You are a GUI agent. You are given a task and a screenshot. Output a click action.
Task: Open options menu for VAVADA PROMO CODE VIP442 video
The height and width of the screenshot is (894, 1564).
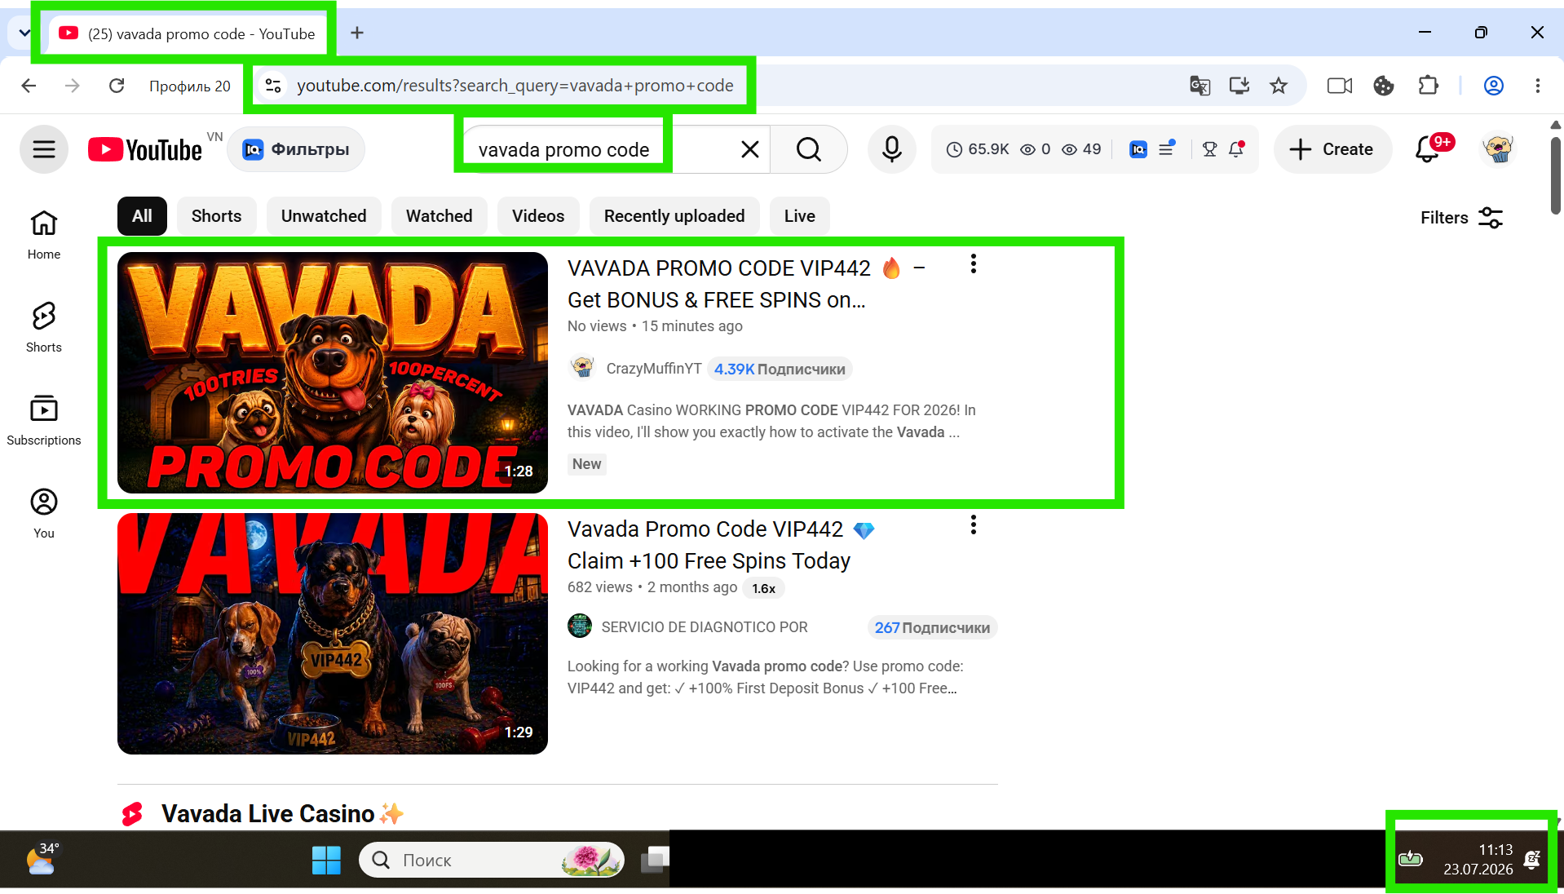point(974,263)
